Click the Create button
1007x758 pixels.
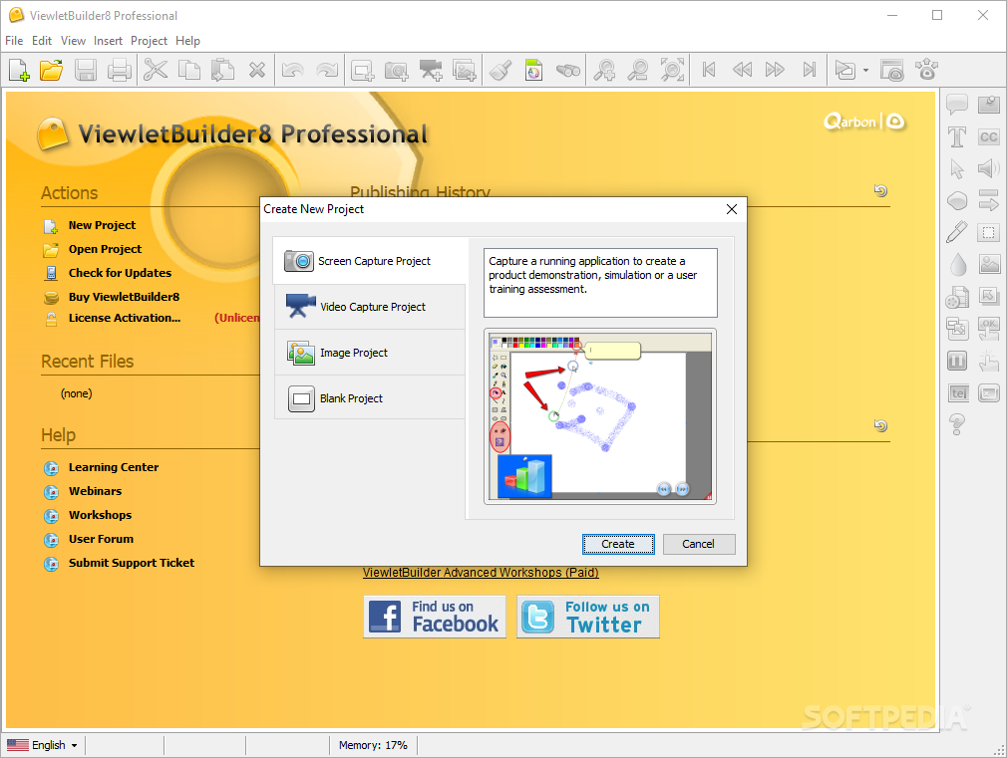[618, 544]
